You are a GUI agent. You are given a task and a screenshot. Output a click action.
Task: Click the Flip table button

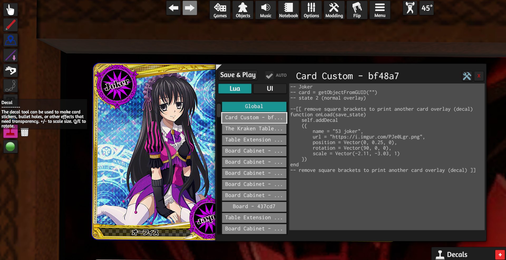point(357,10)
